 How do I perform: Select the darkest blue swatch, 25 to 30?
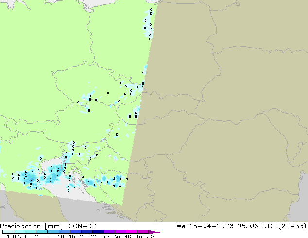[x=98, y=232]
